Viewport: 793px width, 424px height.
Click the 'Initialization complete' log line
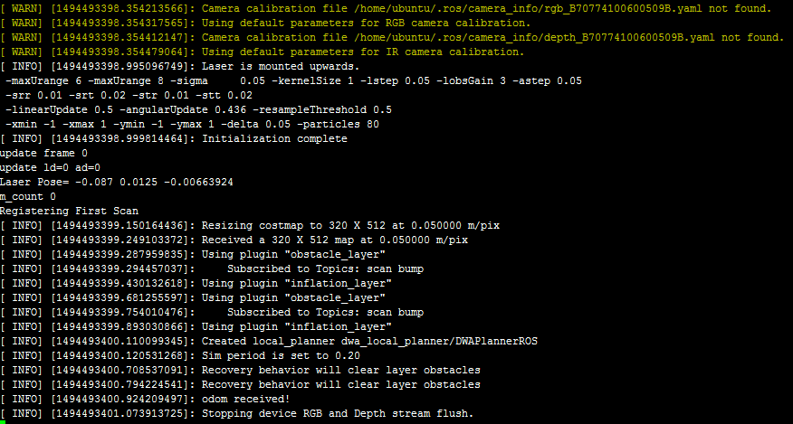click(274, 138)
